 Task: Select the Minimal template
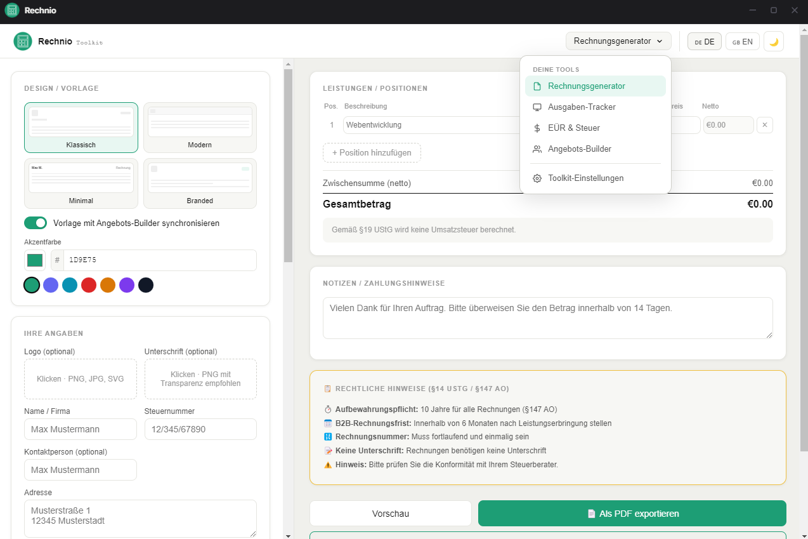tap(81, 183)
